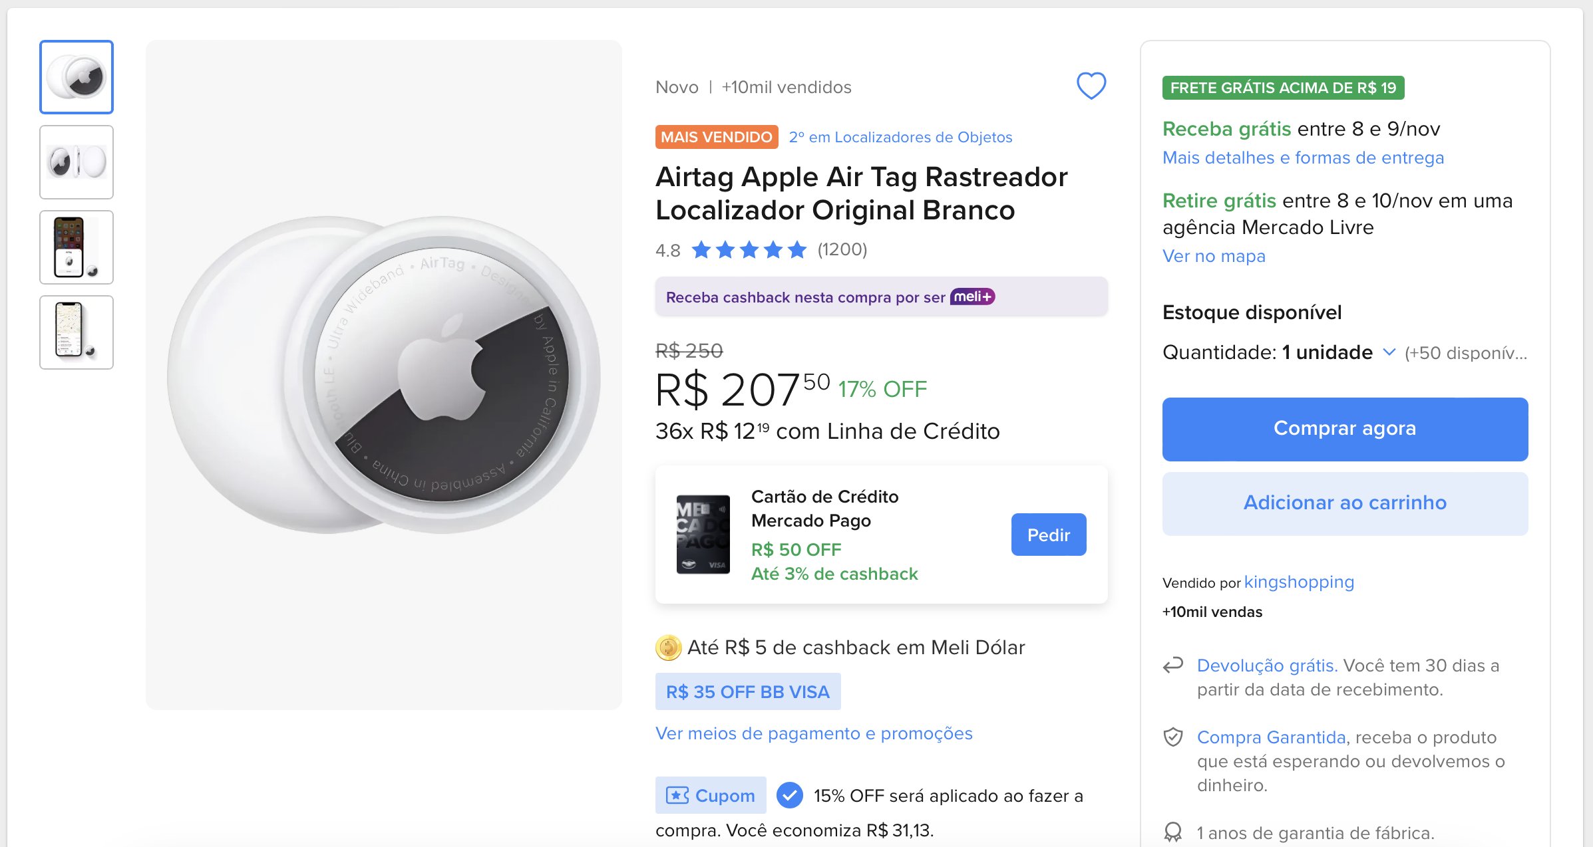The image size is (1593, 847).
Task: Open Ver meios de pagamento e promoções
Action: point(814,733)
